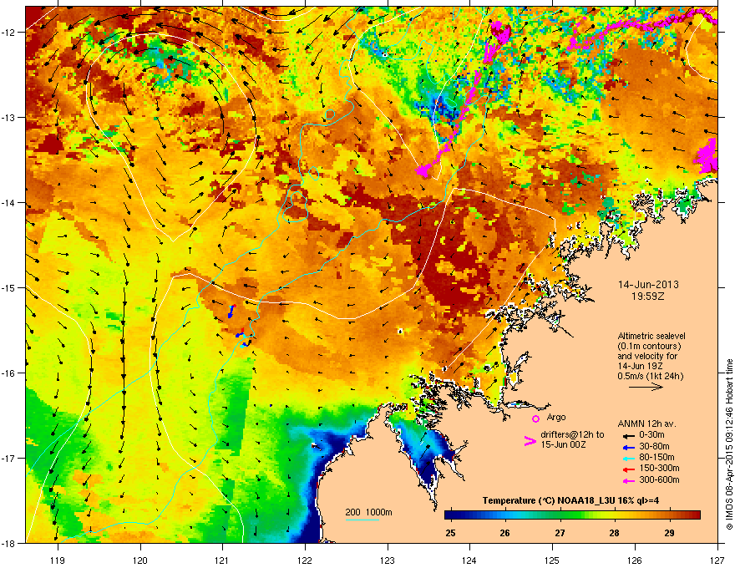Image resolution: width=735 pixels, height=568 pixels.
Task: Click the 0.5m/s velocity scale arrow
Action: pos(646,387)
